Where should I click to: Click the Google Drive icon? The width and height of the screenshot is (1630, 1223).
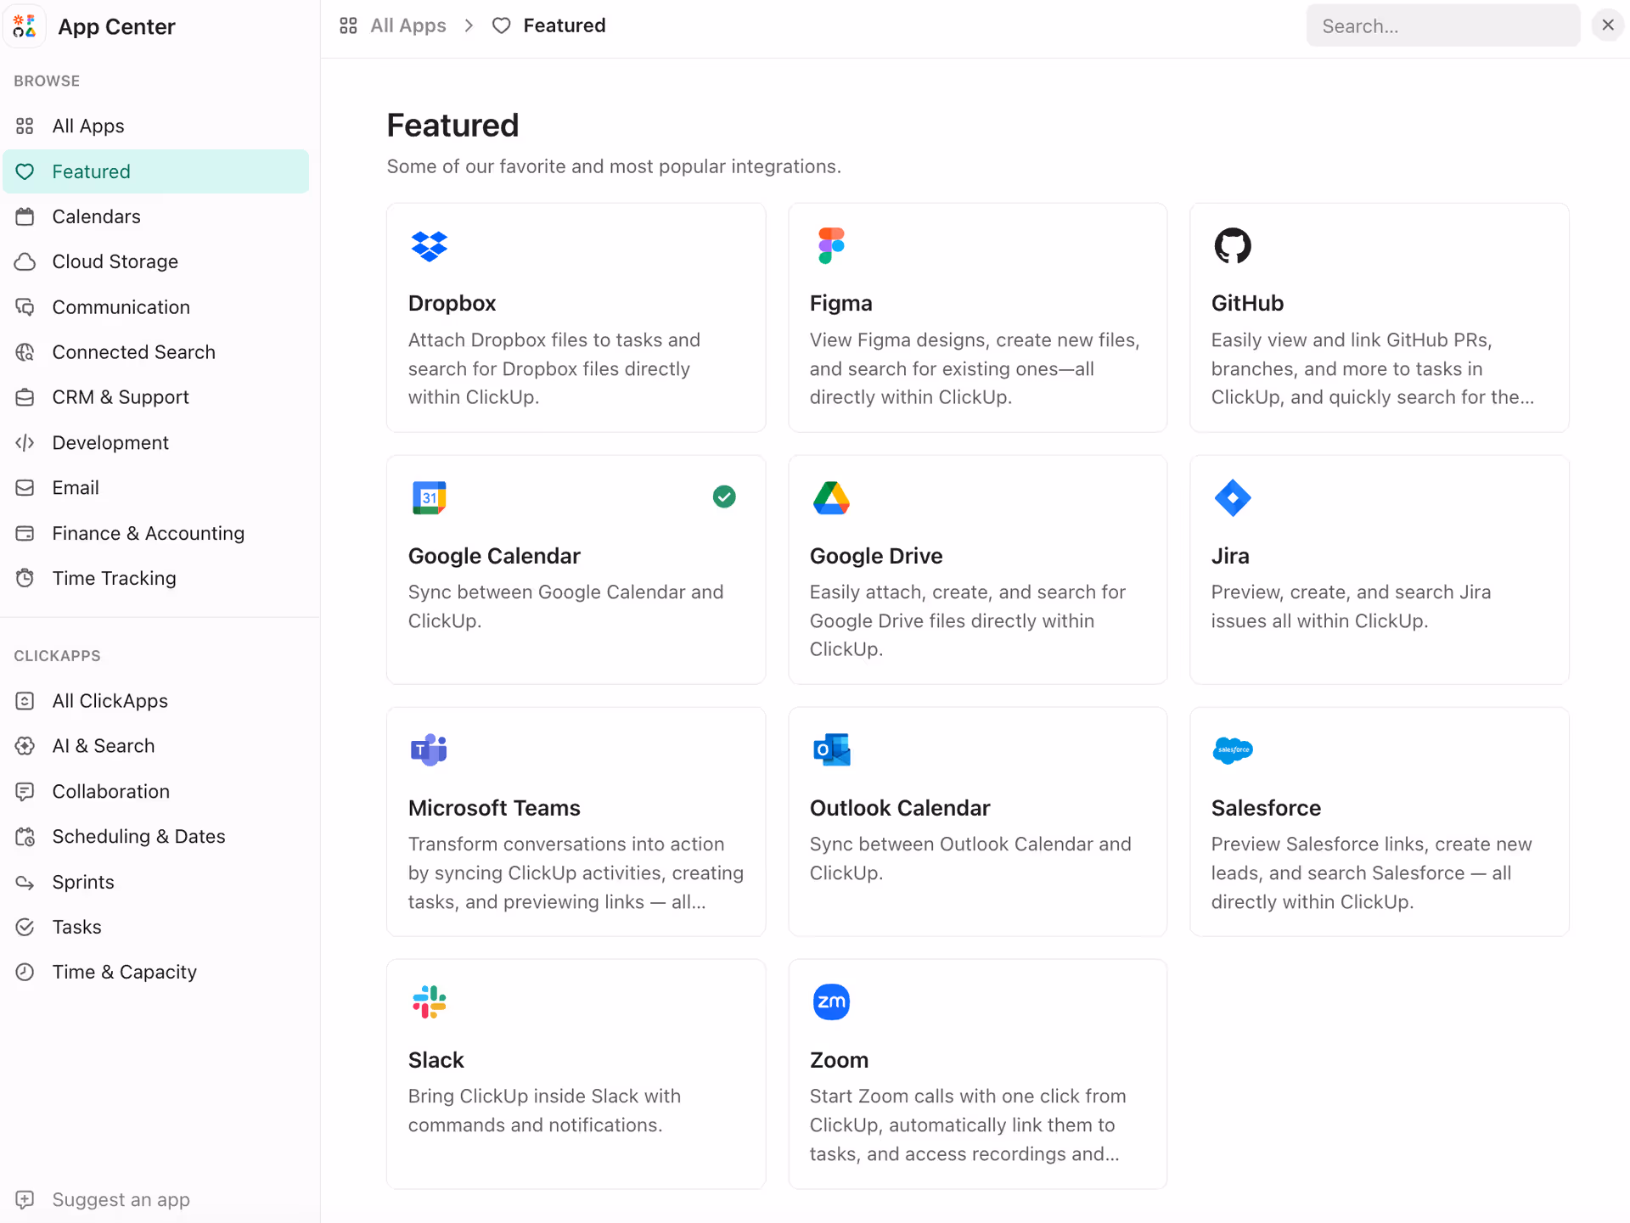(x=831, y=498)
